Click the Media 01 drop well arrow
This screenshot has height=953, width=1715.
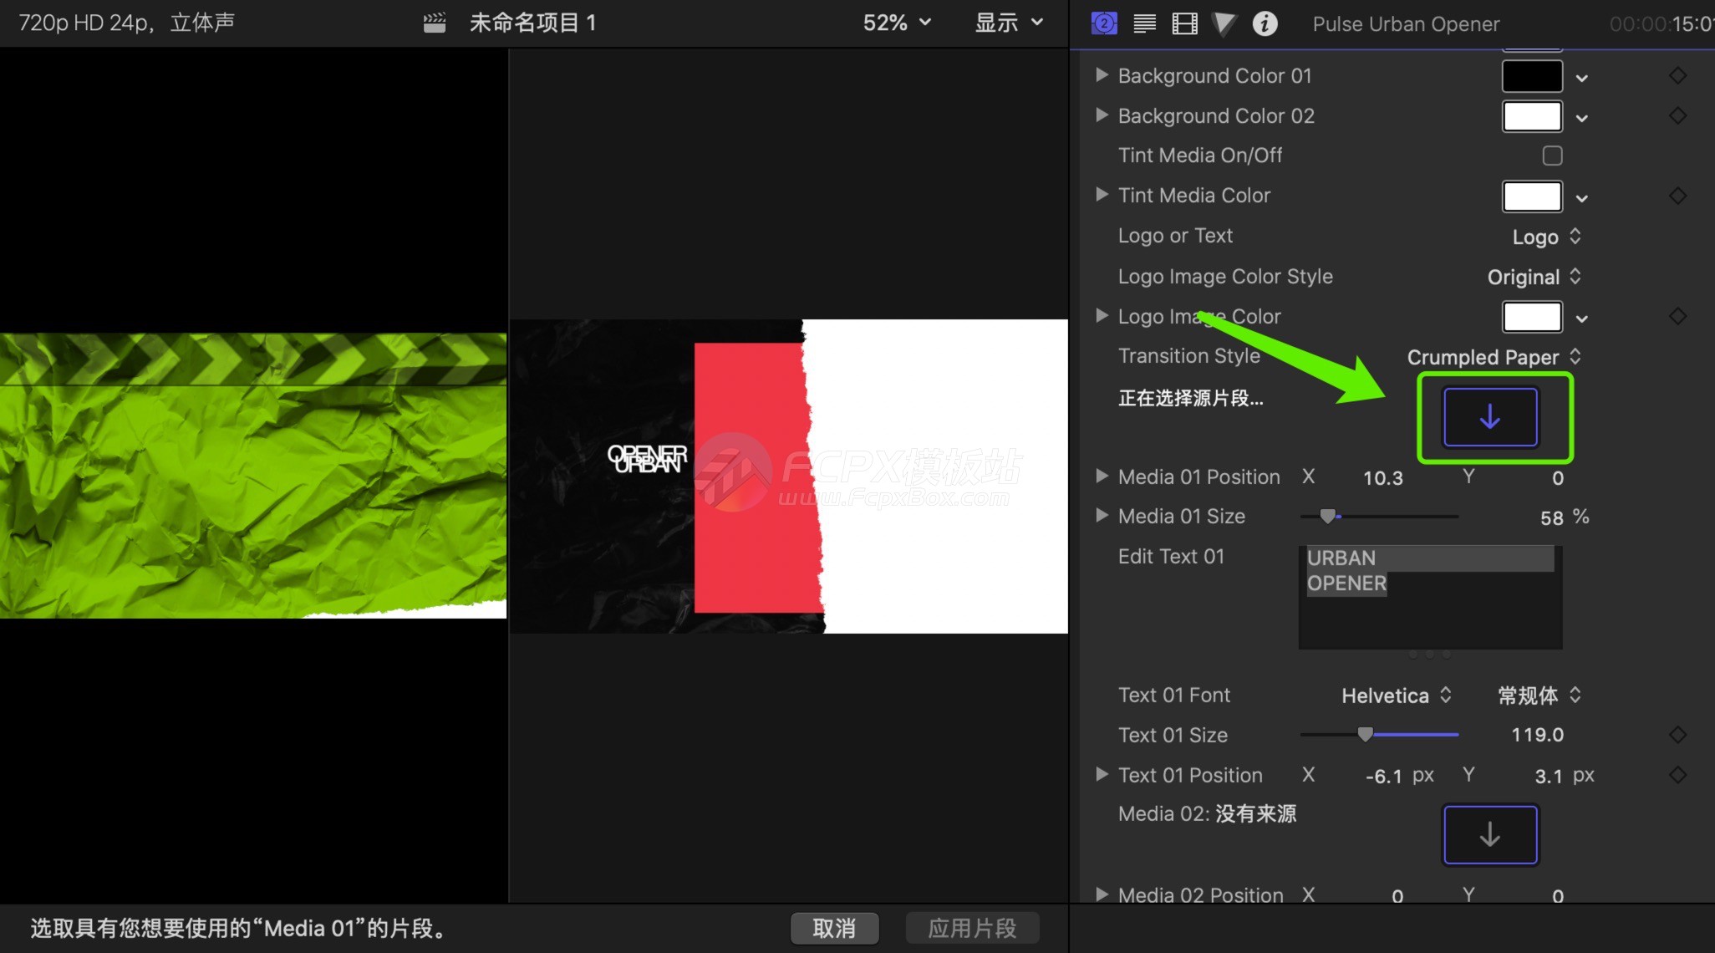[1490, 417]
